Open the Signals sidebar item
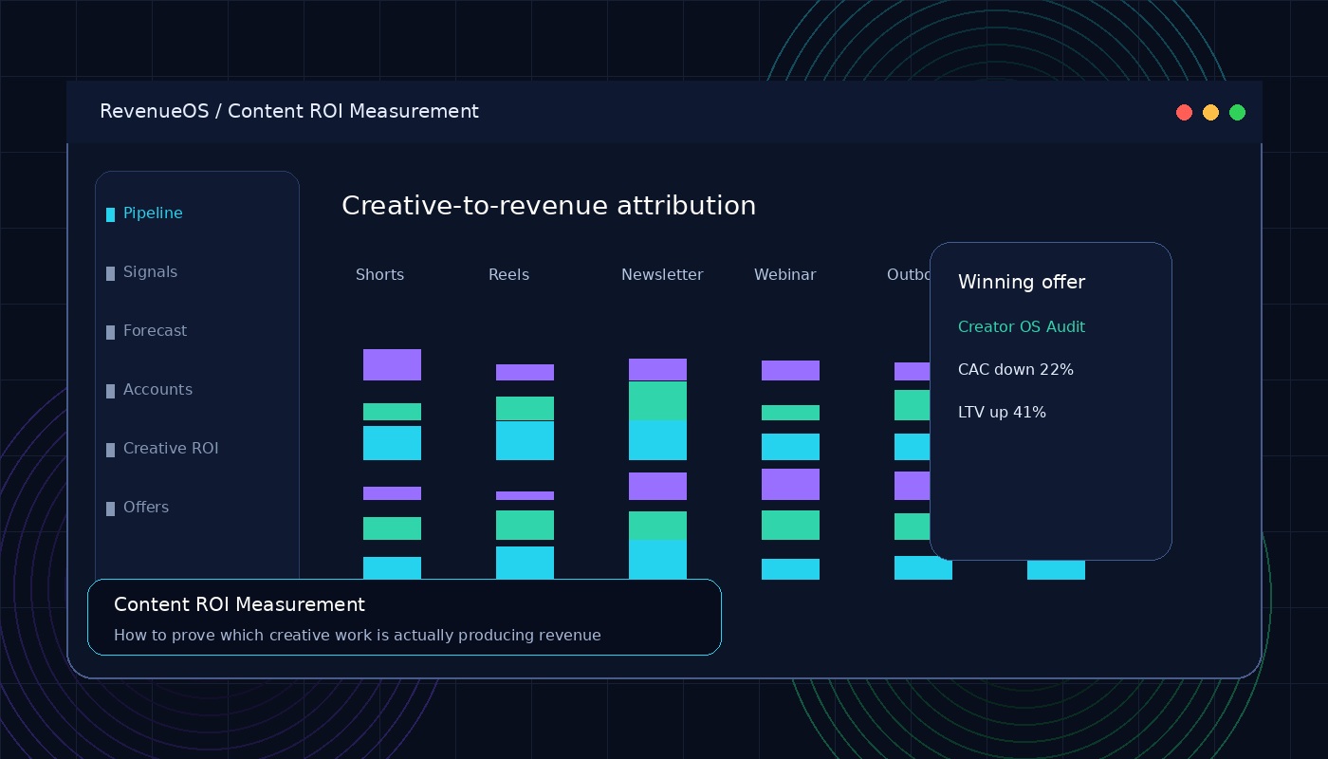The width and height of the screenshot is (1328, 759). (141, 272)
